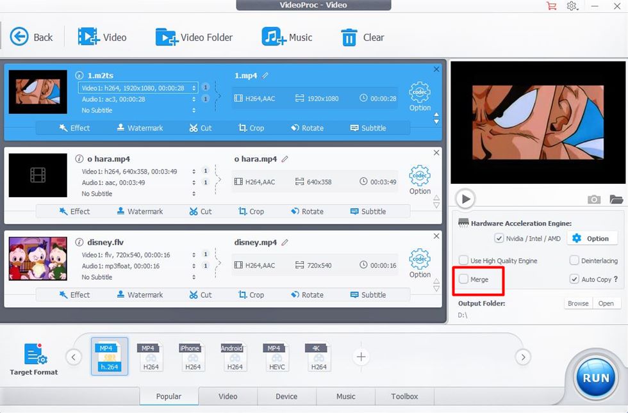Open Hardware Acceleration Option button

click(x=591, y=238)
